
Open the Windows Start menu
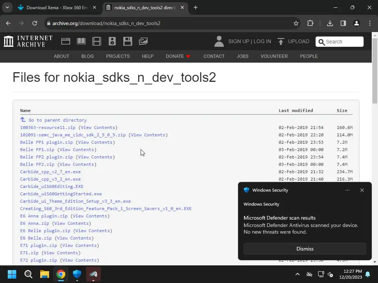pos(12,274)
